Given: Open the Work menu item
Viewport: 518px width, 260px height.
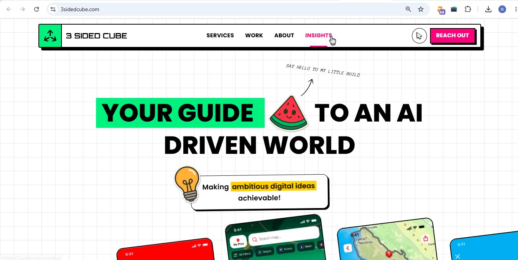Looking at the screenshot, I should pos(254,35).
